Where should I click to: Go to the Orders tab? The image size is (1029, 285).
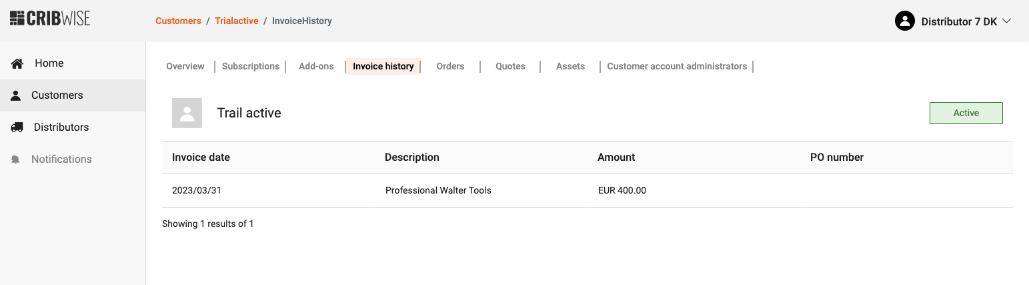[450, 66]
